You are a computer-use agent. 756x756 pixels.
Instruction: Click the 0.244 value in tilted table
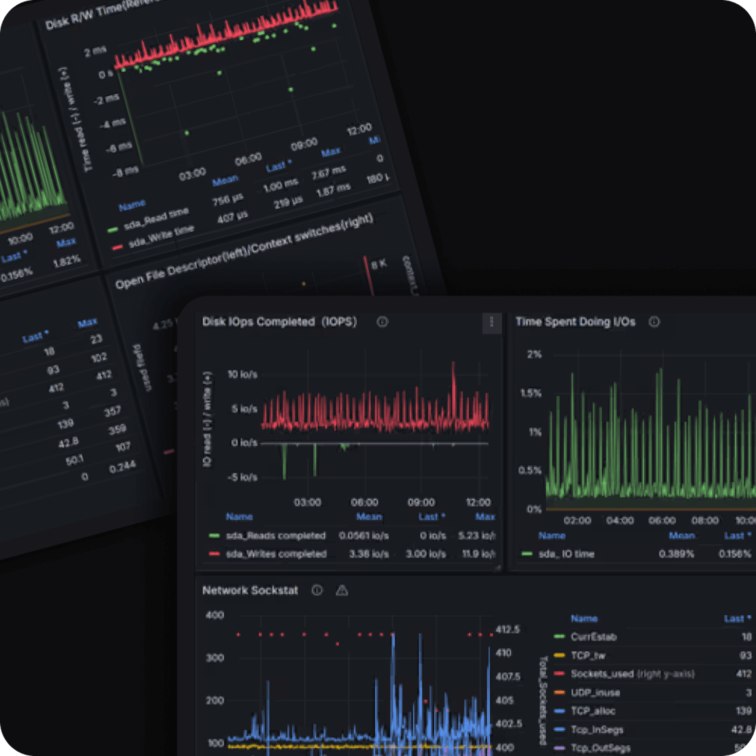[x=122, y=466]
